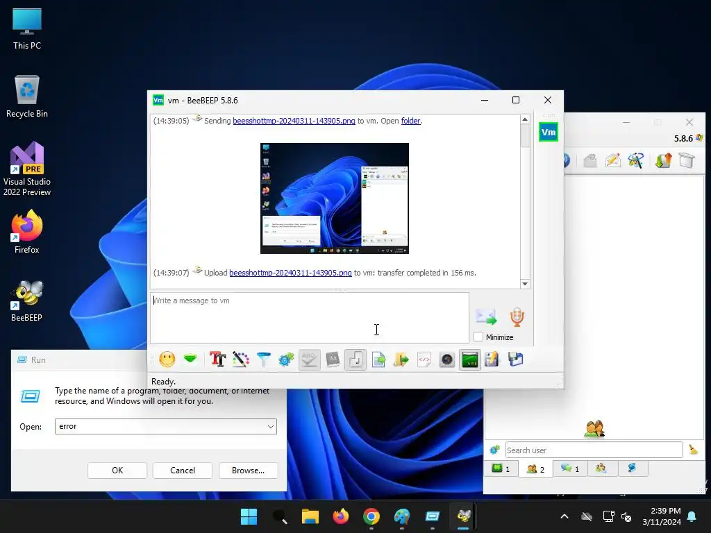Viewport: 711px width, 533px height.
Task: Record a voice message with microphone
Action: (x=517, y=316)
